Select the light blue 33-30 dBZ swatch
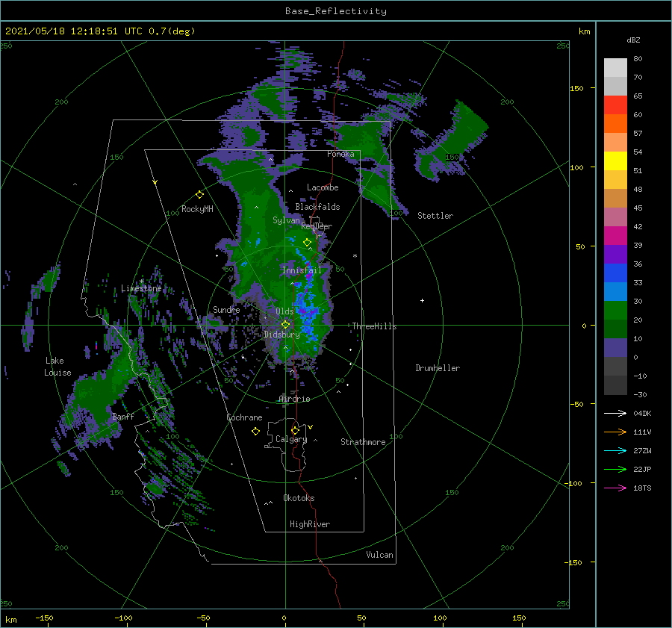 click(615, 292)
